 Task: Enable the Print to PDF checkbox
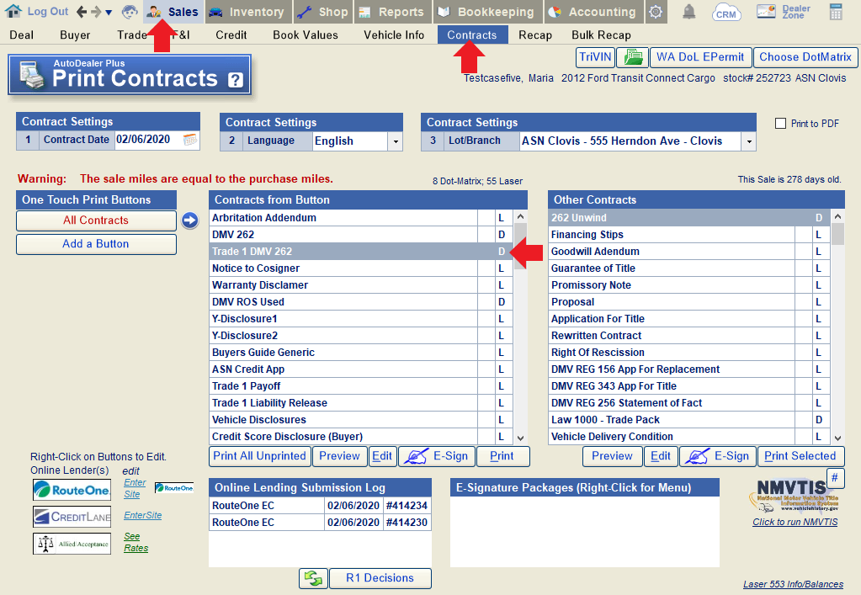coord(780,124)
